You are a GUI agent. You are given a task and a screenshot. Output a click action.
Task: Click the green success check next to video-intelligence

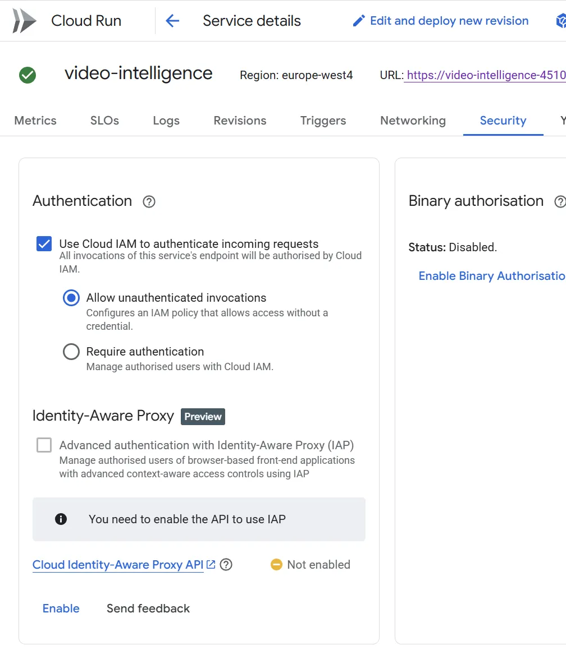pos(27,75)
